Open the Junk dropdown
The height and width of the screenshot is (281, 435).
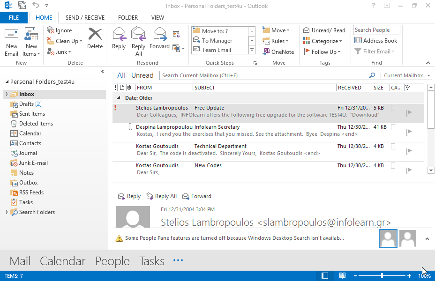(x=59, y=52)
